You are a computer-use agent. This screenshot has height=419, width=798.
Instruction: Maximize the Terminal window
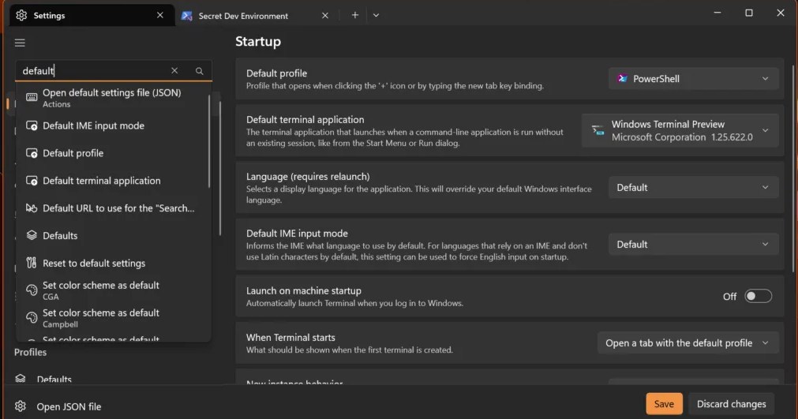pyautogui.click(x=748, y=13)
